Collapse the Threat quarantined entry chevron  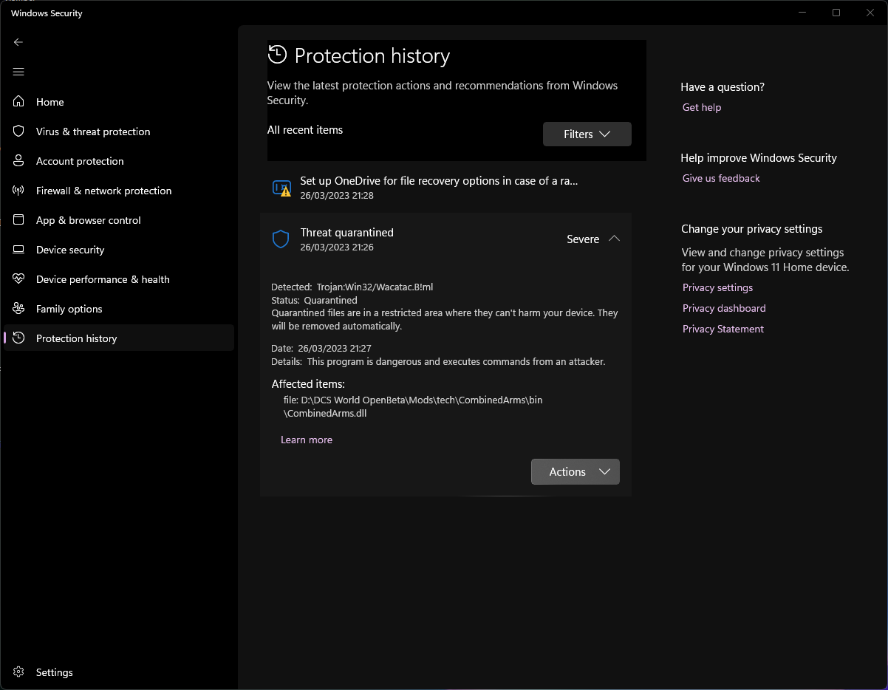coord(614,239)
